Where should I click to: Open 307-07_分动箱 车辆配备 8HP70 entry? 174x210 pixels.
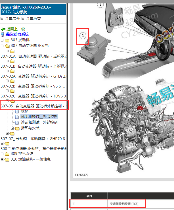(x=33, y=139)
